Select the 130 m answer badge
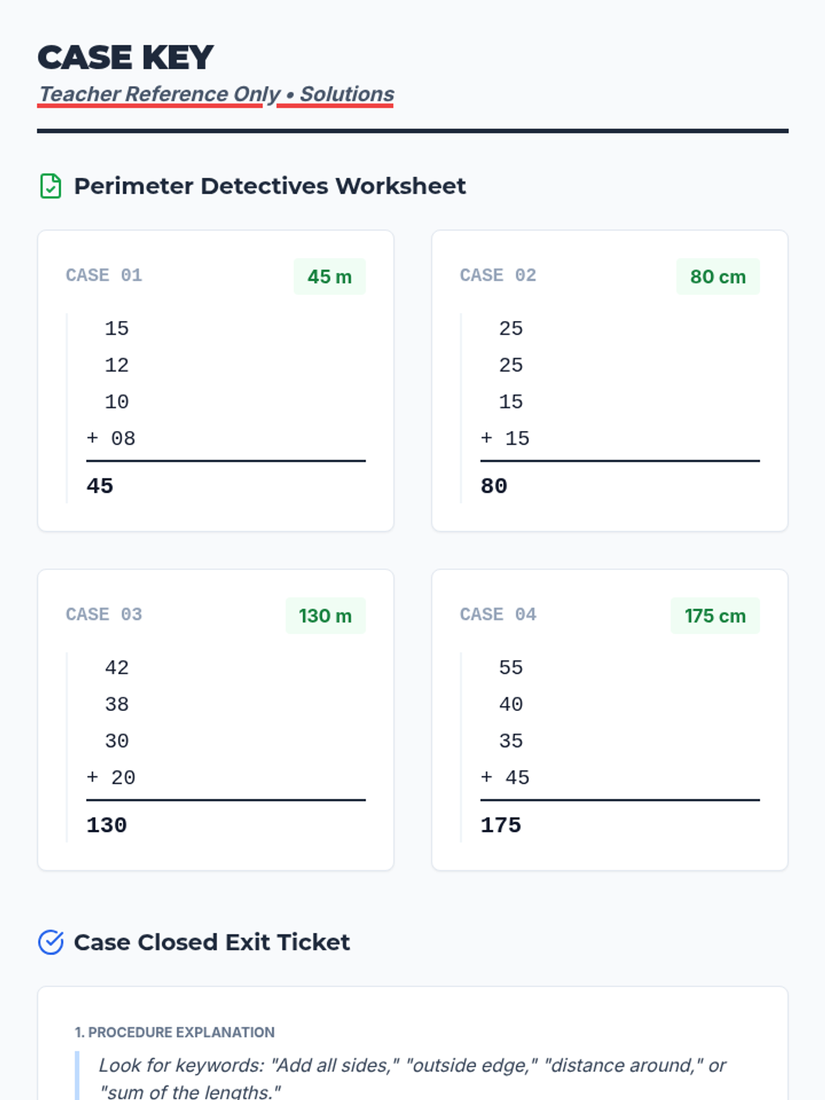 [x=325, y=615]
